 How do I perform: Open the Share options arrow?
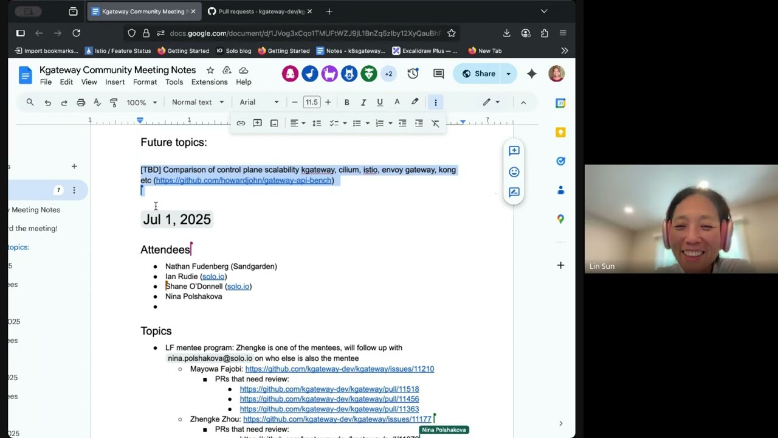coord(508,74)
